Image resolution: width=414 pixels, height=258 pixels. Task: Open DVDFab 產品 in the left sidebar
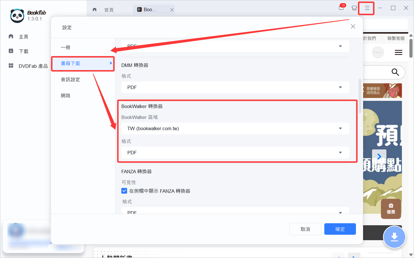33,66
